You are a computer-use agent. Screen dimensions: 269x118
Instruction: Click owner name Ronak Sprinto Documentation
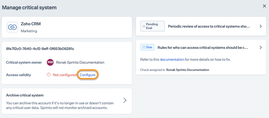[80, 62]
